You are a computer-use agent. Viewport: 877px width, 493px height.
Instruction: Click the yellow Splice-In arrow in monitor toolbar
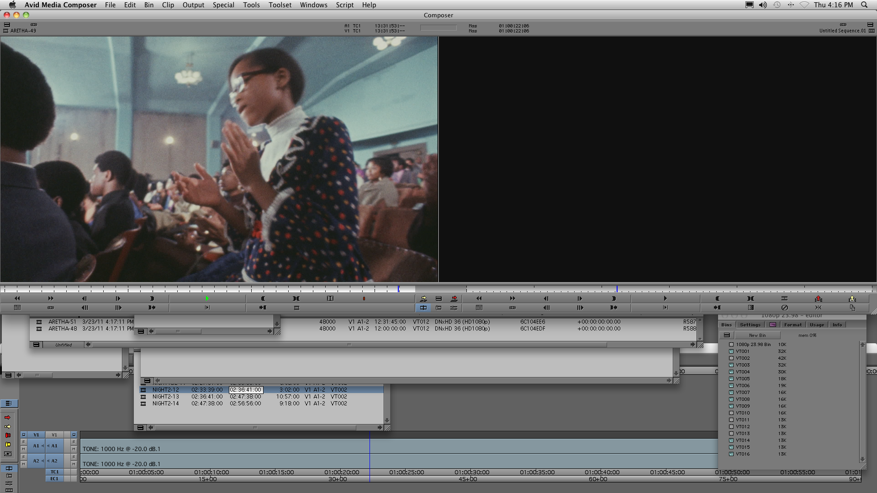coord(423,299)
